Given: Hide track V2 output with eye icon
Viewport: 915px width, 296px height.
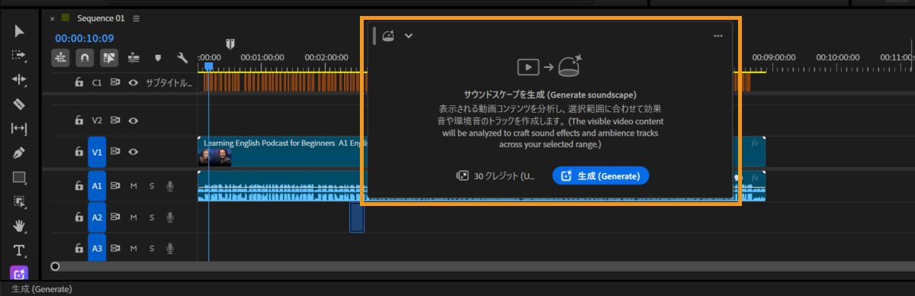Looking at the screenshot, I should 133,120.
